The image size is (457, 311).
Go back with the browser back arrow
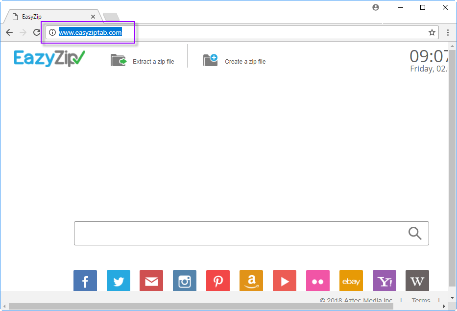click(x=9, y=32)
